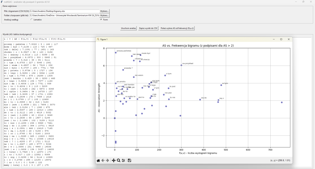The width and height of the screenshot is (315, 169).
Task: Click the maNGAS feather app icon
Action: point(2,2)
